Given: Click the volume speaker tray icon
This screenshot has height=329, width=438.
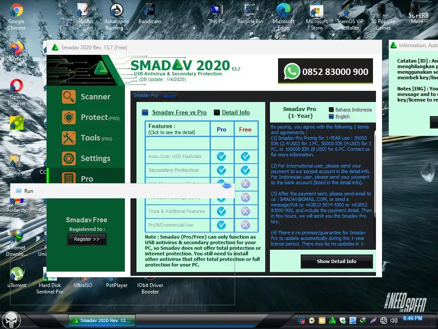Looking at the screenshot, I should (394, 320).
